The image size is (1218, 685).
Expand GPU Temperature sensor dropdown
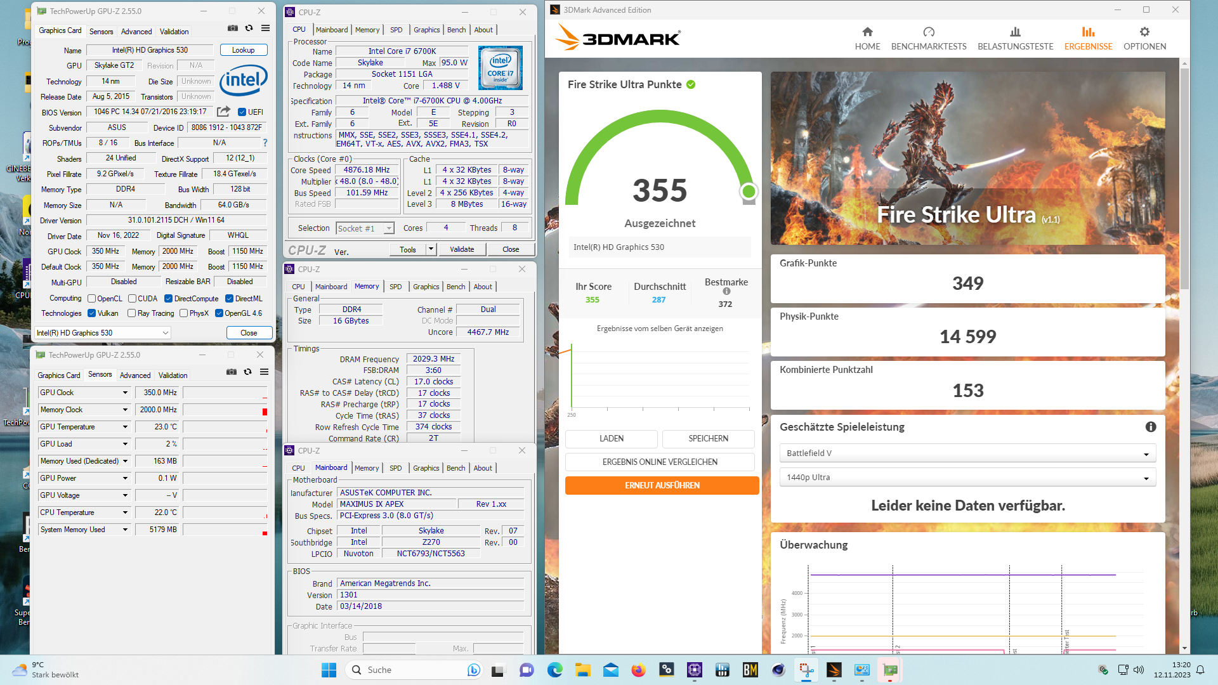(125, 427)
